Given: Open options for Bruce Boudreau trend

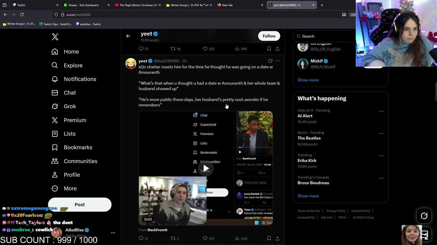Looking at the screenshot, I should click(381, 178).
